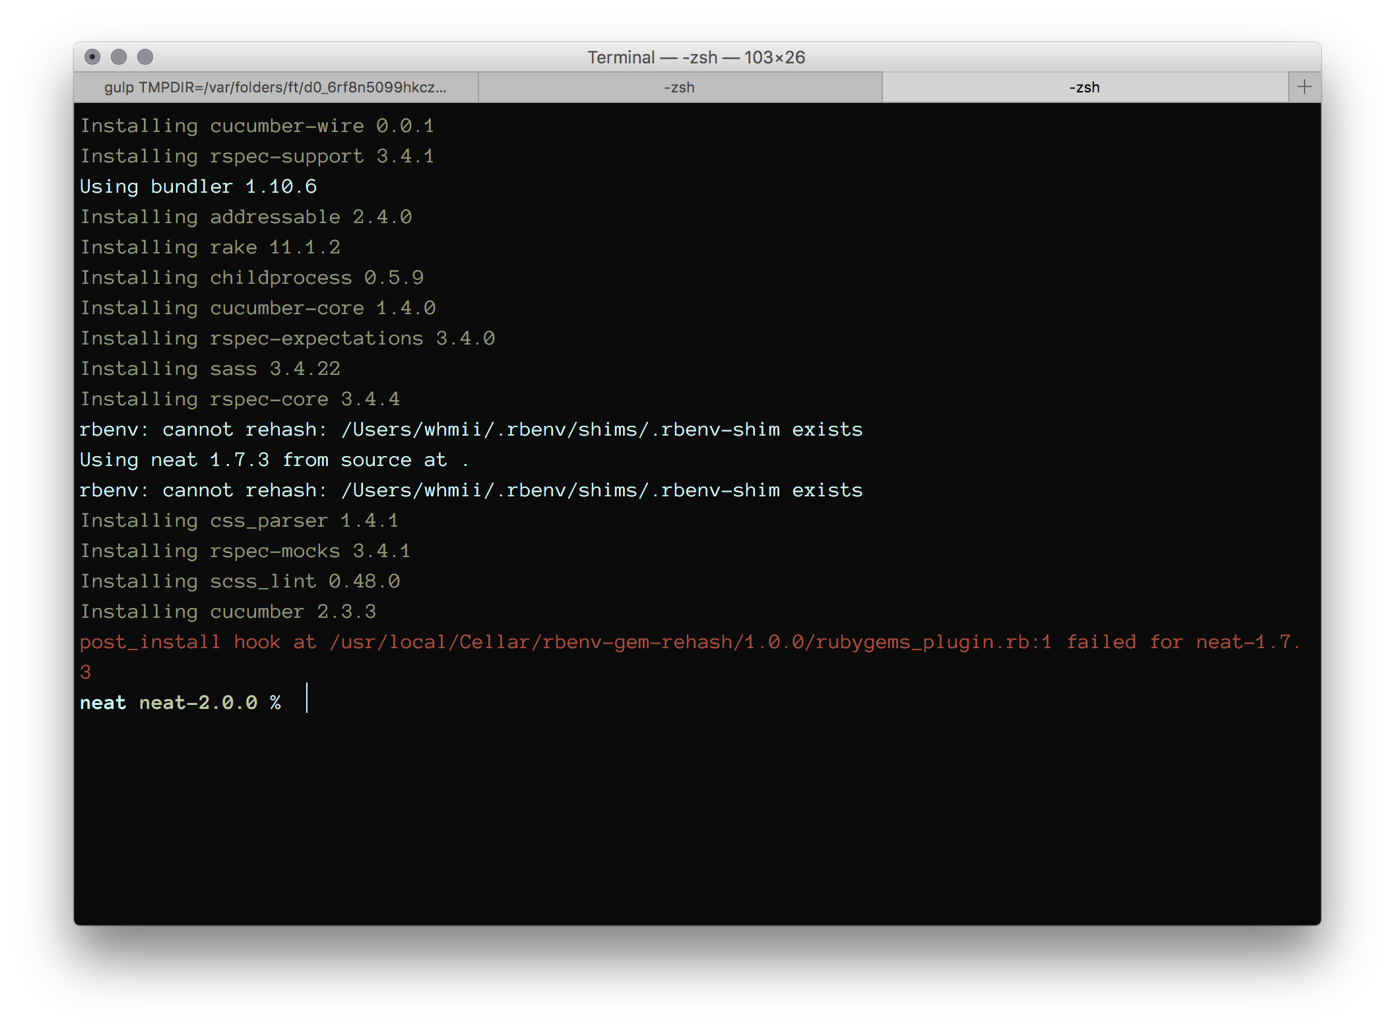The width and height of the screenshot is (1395, 1031).
Task: Click the Installing sass 3.4.22 line
Action: (x=210, y=368)
